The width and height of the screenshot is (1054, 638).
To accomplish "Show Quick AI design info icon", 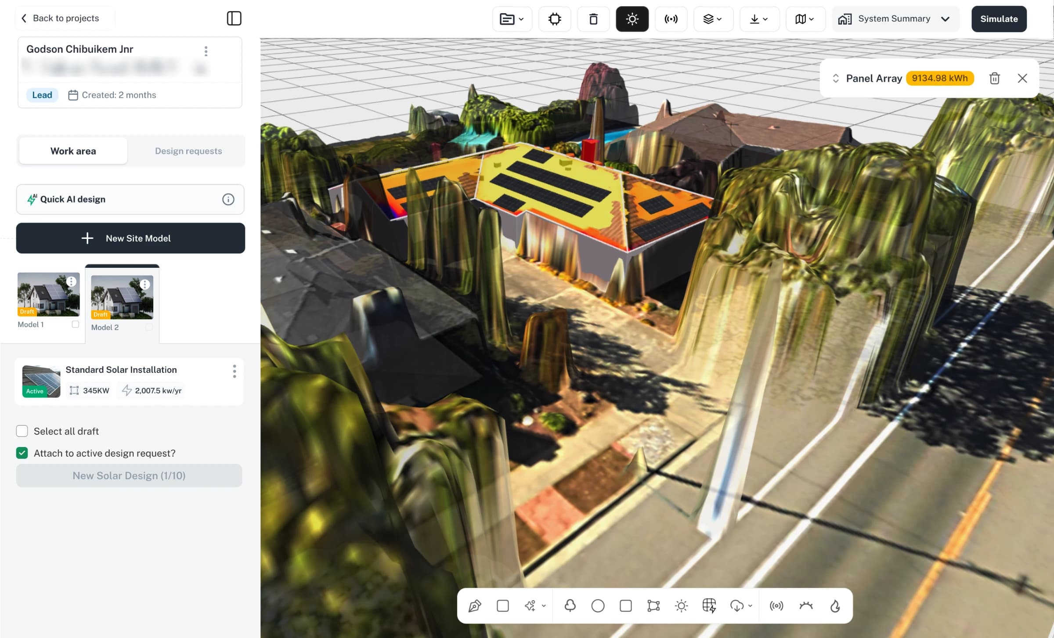I will click(x=228, y=199).
